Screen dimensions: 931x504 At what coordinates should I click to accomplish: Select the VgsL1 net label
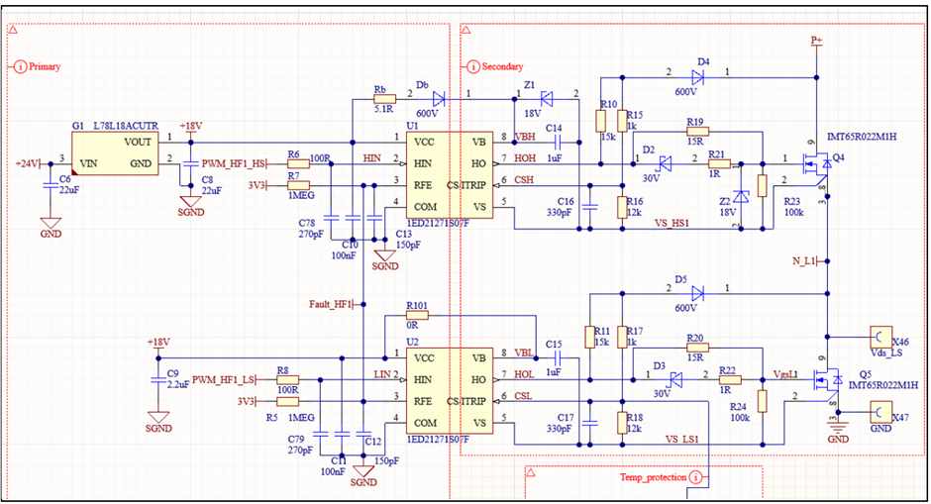tap(785, 374)
